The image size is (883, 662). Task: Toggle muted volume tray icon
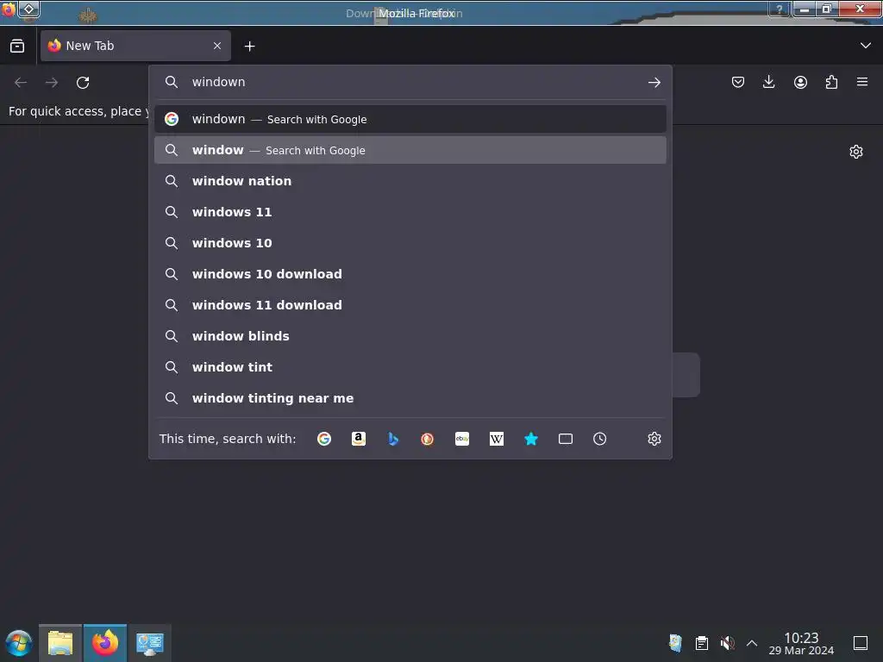[x=727, y=643]
